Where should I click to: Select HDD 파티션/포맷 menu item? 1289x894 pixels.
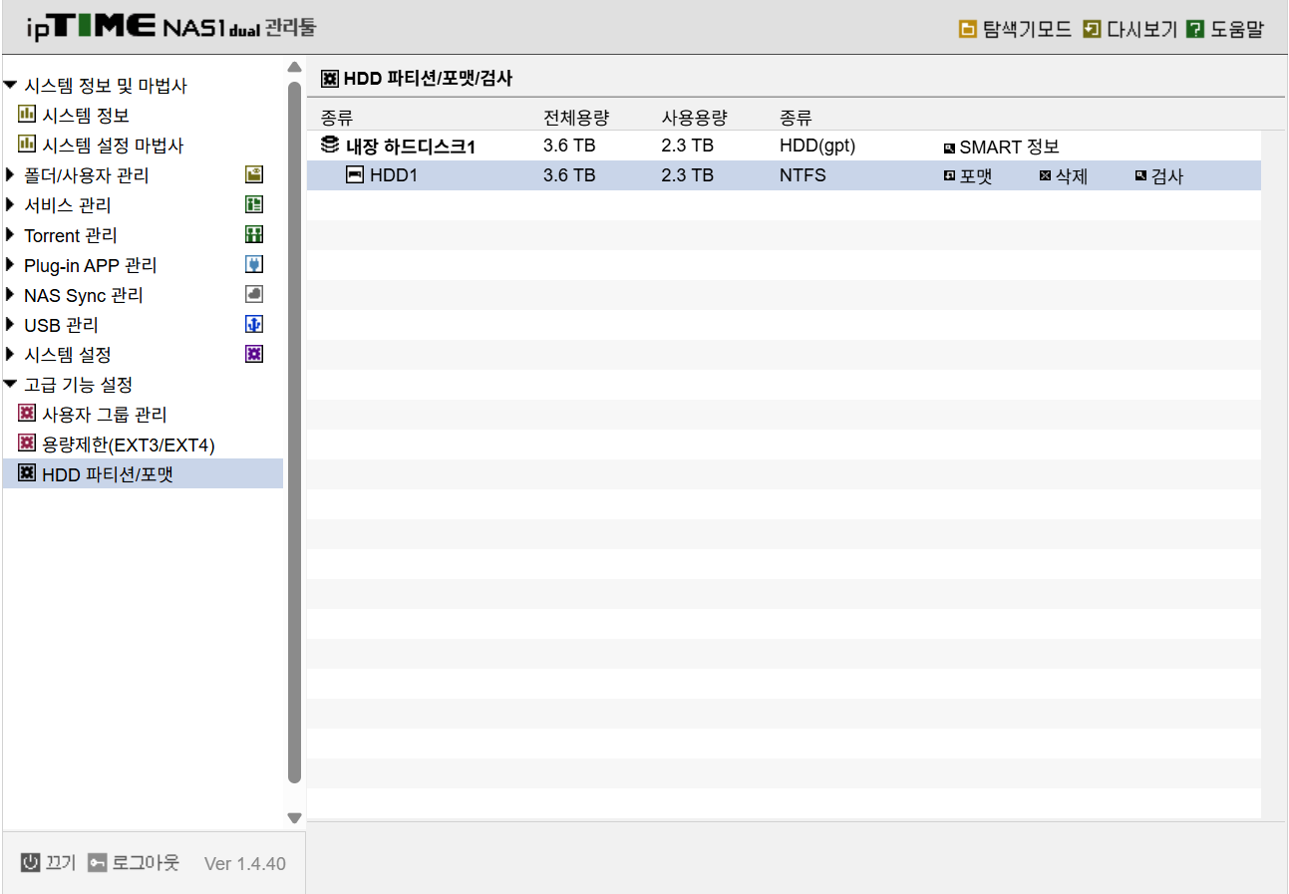pos(108,474)
